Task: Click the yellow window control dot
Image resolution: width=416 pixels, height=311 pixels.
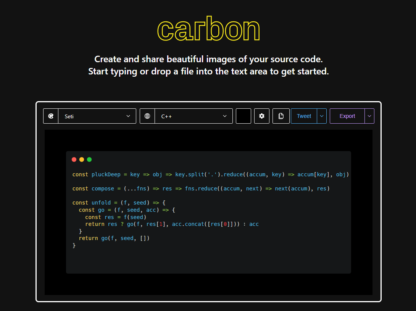Action: tap(82, 160)
